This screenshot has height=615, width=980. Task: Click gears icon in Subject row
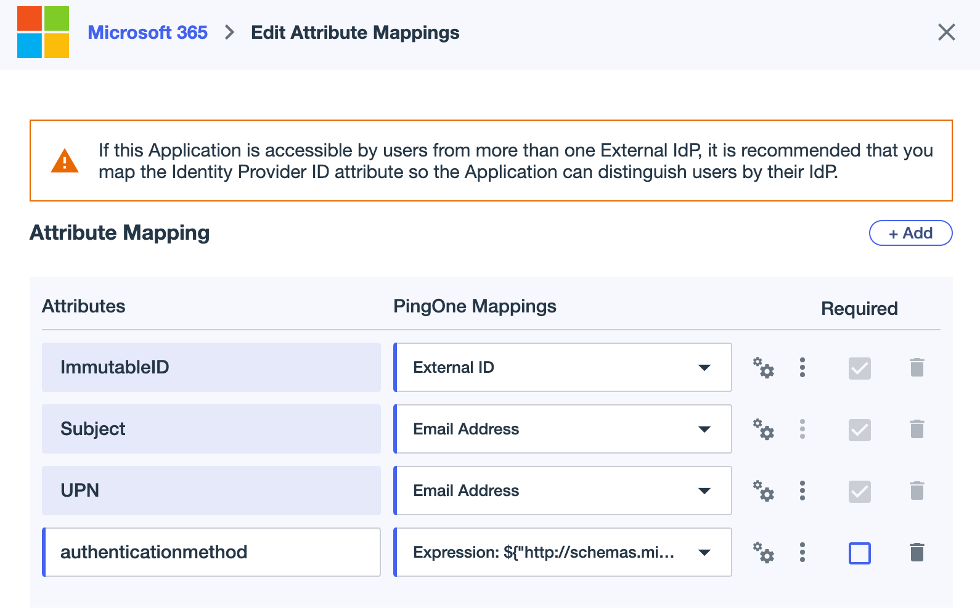tap(763, 430)
